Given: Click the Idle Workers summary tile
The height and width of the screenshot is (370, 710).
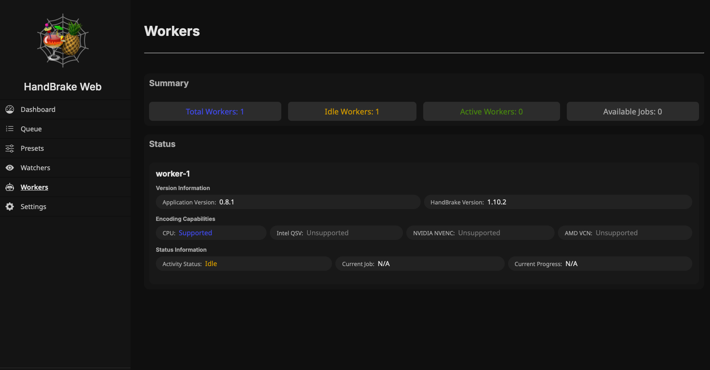Looking at the screenshot, I should pyautogui.click(x=352, y=112).
